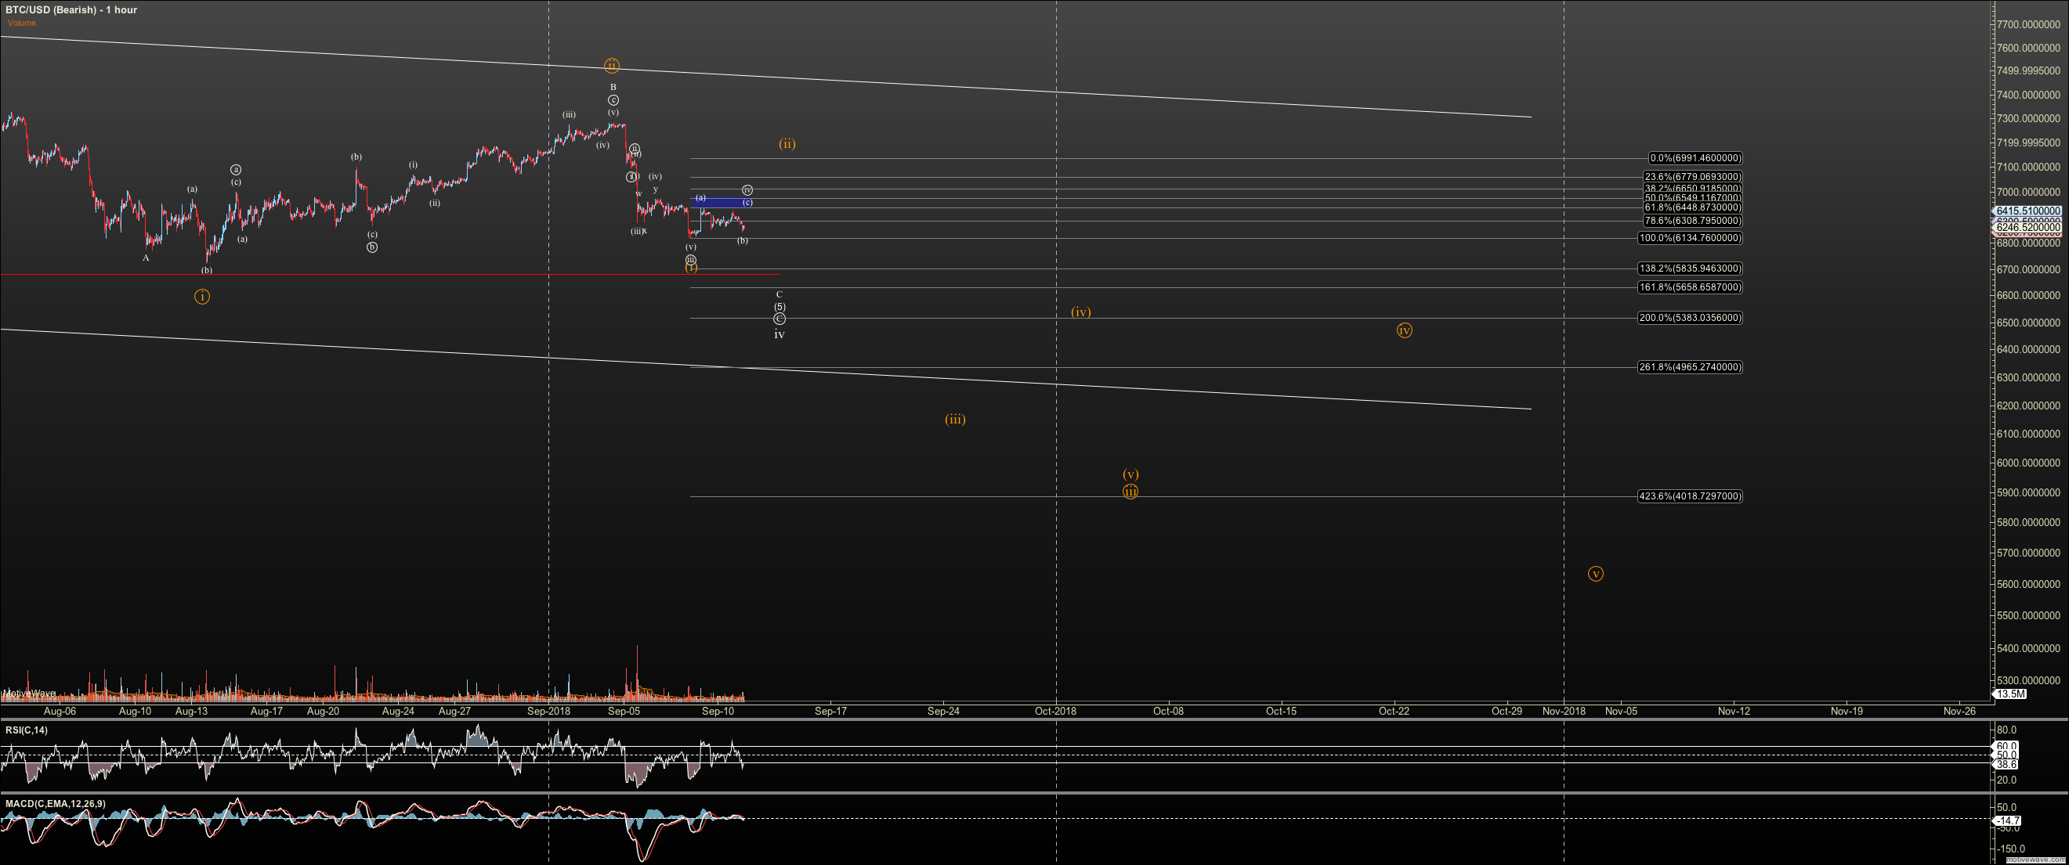The height and width of the screenshot is (865, 2069).
Task: Click the 100.0%(6134.76) Fibonacci level label
Action: [x=1690, y=237]
